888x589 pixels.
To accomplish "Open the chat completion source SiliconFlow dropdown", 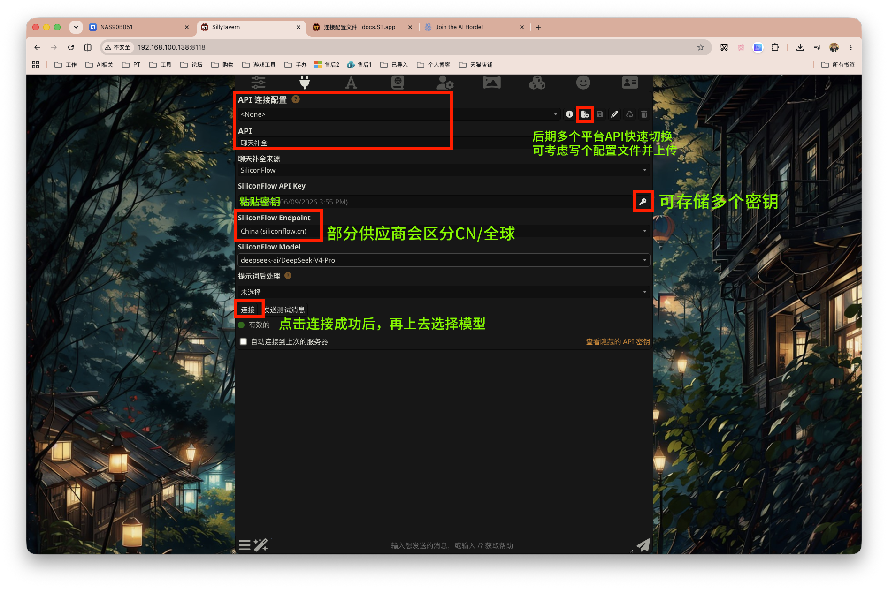I will tap(444, 170).
